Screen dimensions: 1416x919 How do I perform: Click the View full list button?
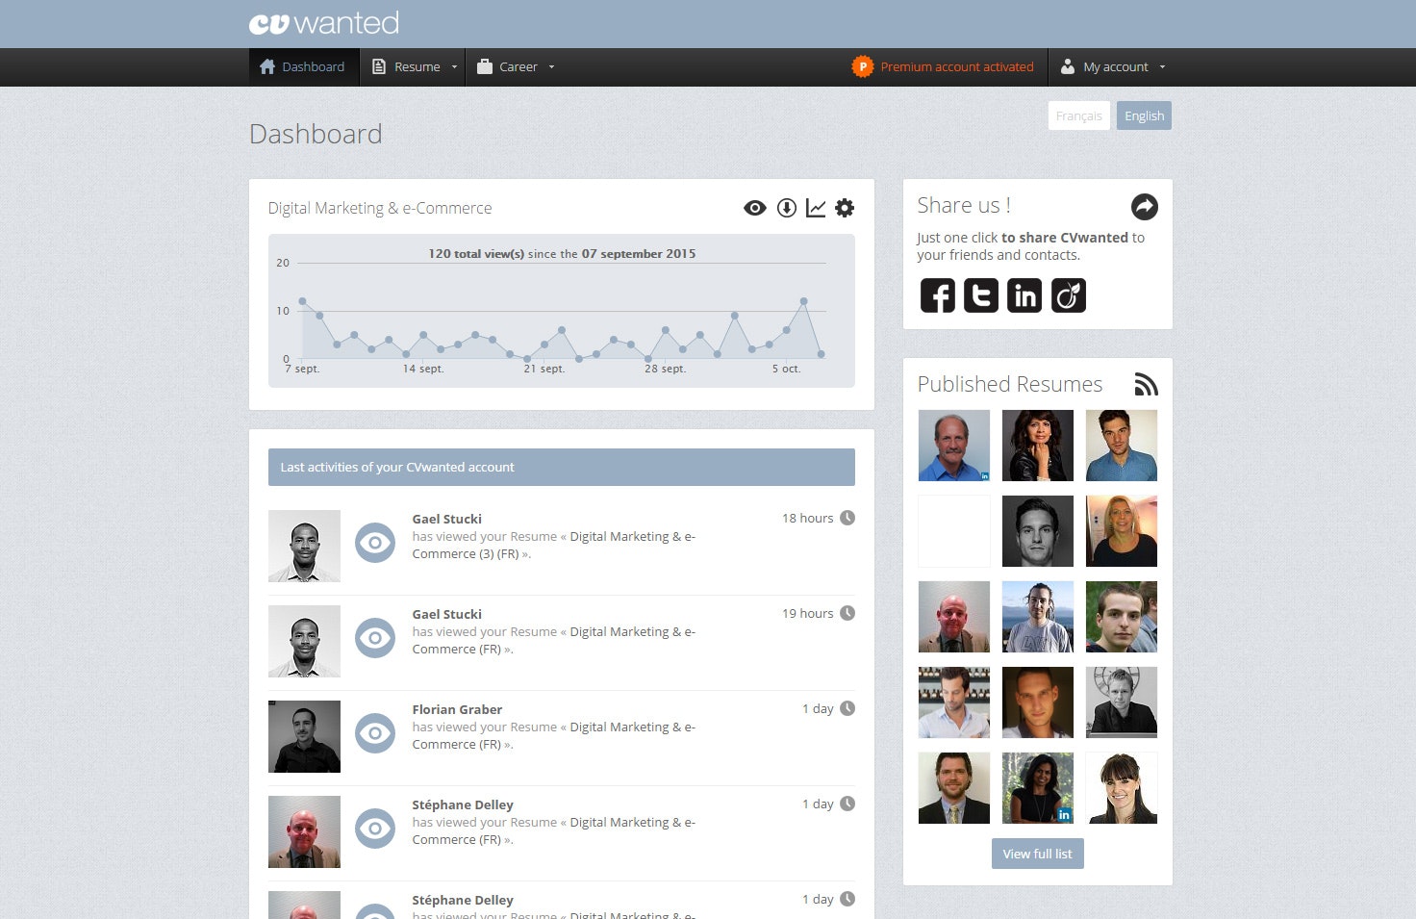tap(1037, 854)
